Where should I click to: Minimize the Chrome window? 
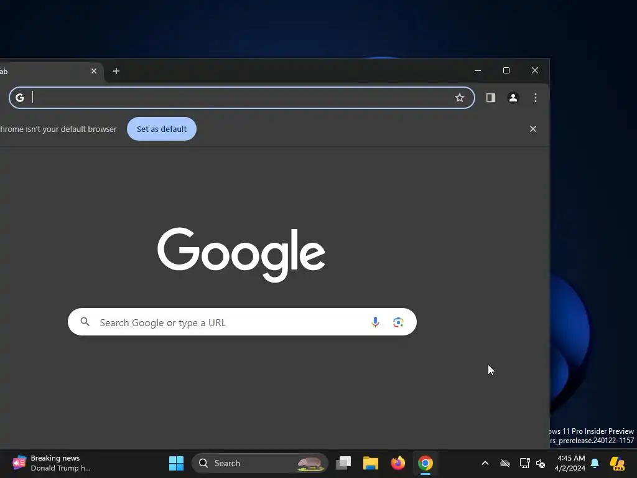pos(478,71)
